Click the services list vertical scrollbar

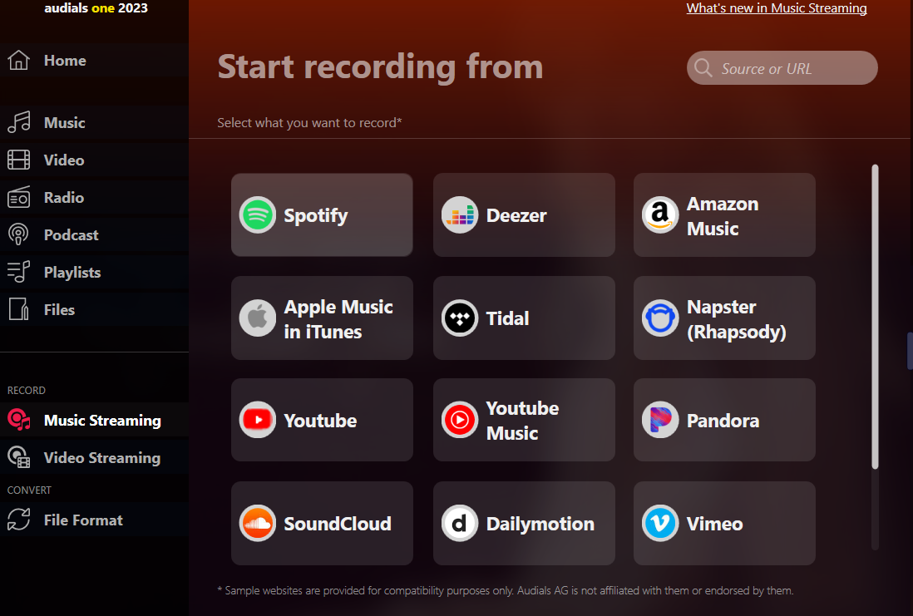[x=875, y=317]
